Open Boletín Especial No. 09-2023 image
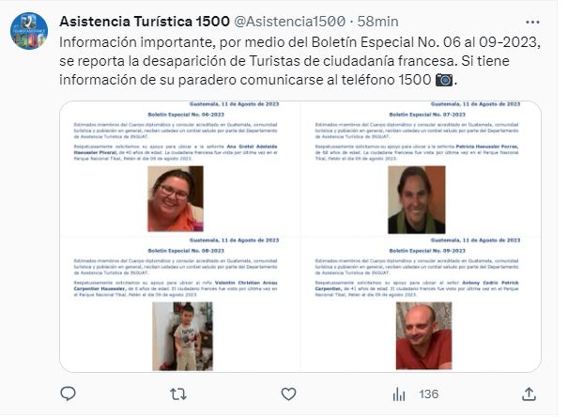 (x=421, y=304)
